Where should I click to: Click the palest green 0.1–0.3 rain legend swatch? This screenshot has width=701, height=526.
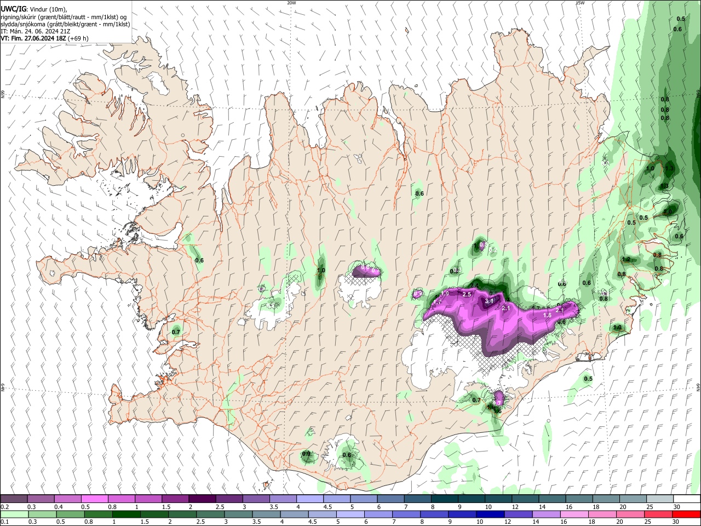(15, 514)
